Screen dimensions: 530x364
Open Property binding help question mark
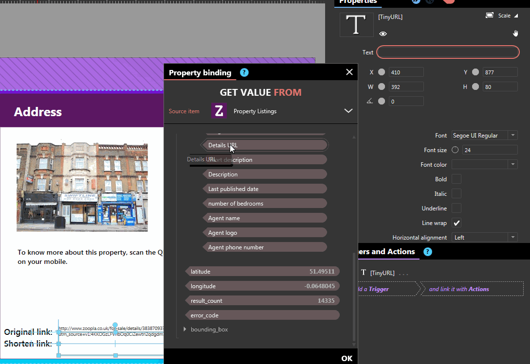[x=244, y=72]
